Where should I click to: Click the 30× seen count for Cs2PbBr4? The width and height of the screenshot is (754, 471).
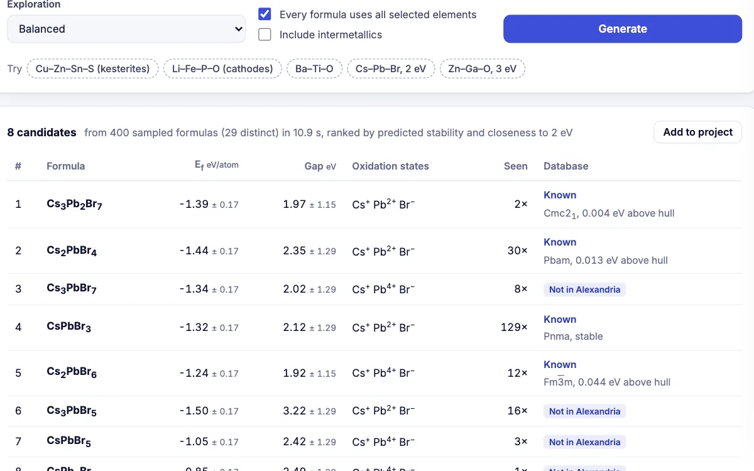point(518,251)
